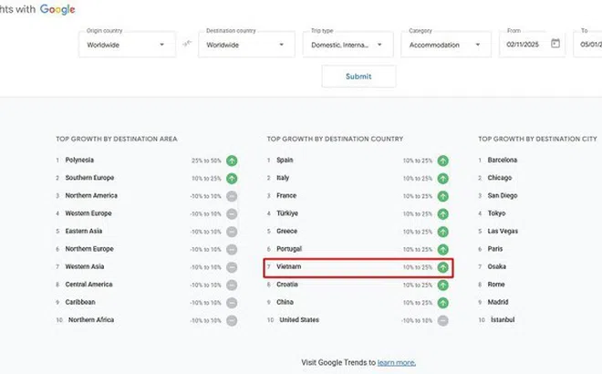Open the Trip type dropdown
The height and width of the screenshot is (374, 602).
[348, 43]
